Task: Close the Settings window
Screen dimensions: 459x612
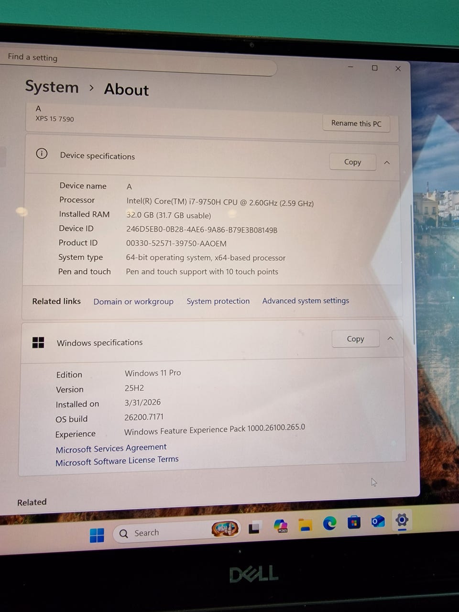Action: pos(398,68)
